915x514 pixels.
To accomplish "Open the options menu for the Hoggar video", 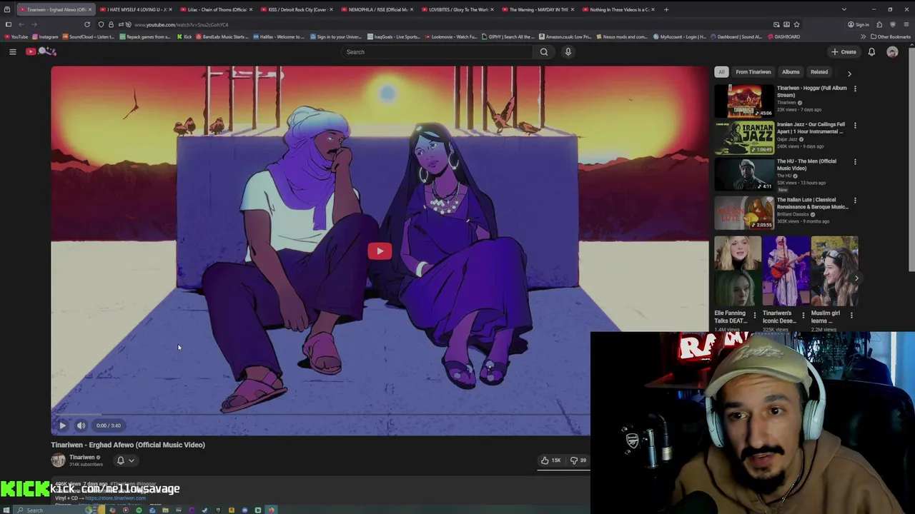I will [855, 89].
